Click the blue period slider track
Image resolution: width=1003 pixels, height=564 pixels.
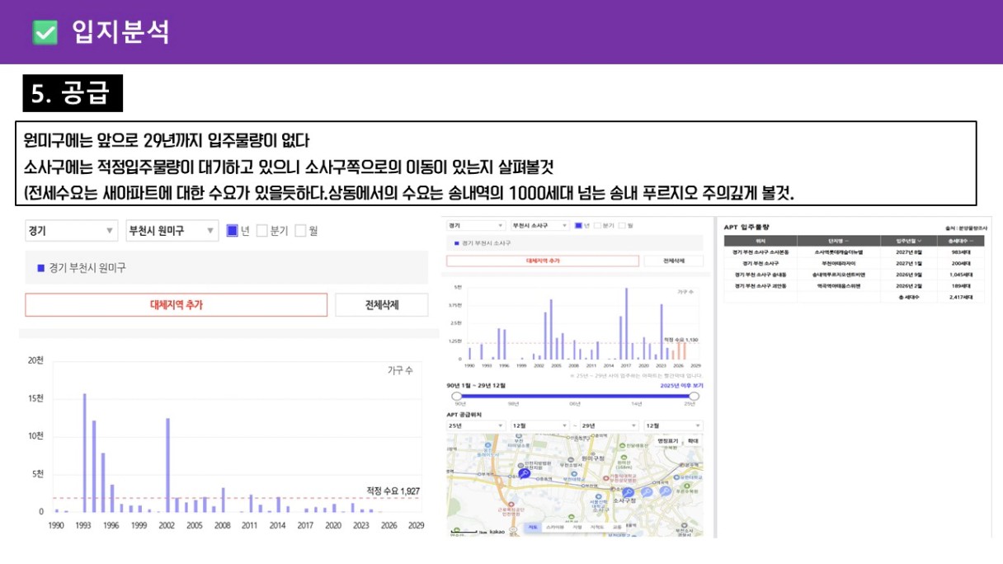[576, 396]
